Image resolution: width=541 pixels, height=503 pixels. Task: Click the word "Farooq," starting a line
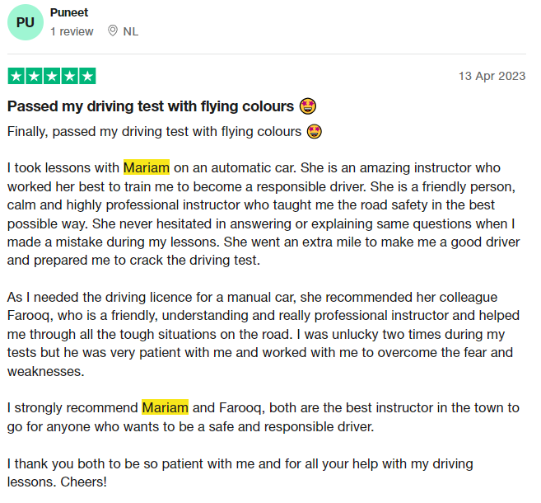[x=30, y=316]
